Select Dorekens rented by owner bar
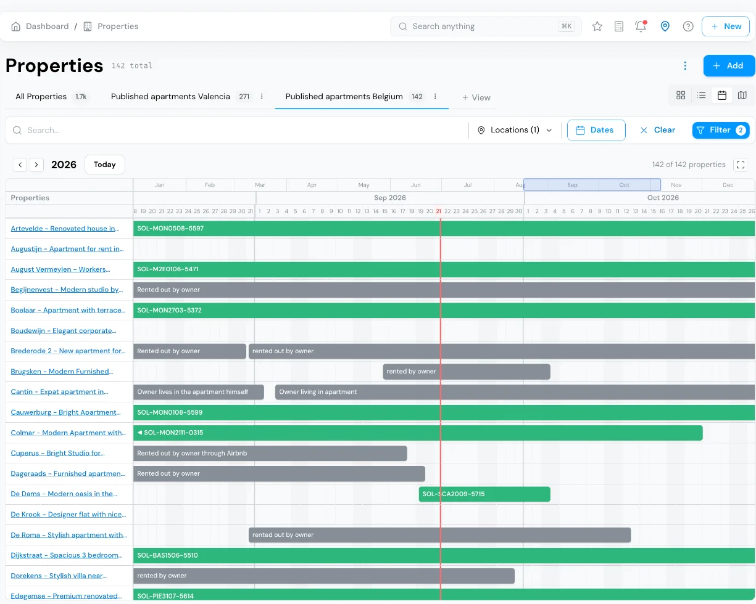756x604 pixels. point(324,576)
